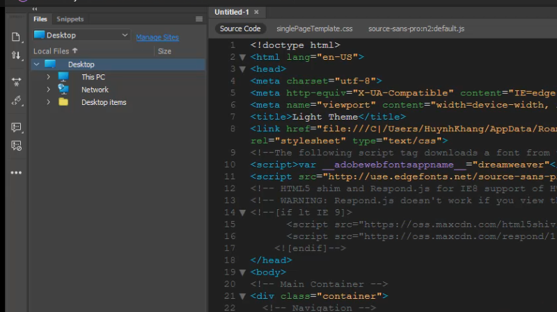
Task: Switch to the Files tab
Action: [x=40, y=19]
